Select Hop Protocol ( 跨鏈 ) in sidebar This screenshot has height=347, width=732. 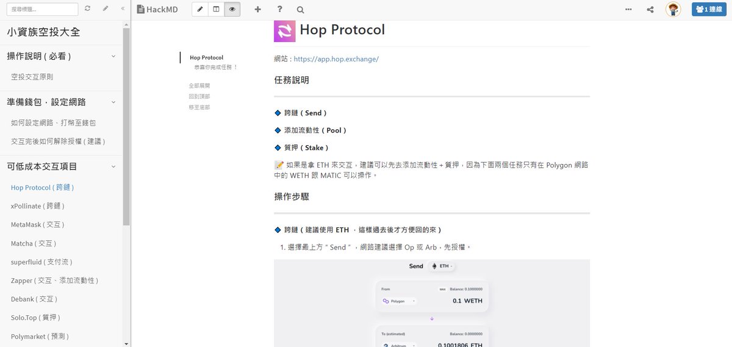[42, 187]
